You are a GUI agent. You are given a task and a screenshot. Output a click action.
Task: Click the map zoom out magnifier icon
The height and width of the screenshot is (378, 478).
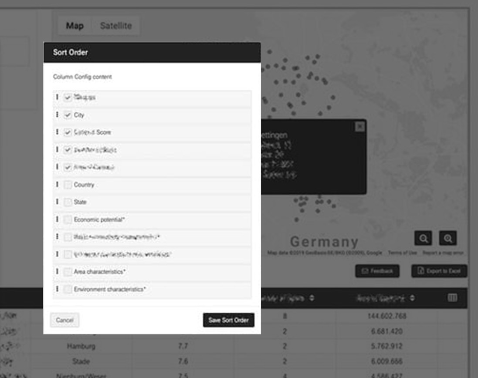(x=423, y=238)
